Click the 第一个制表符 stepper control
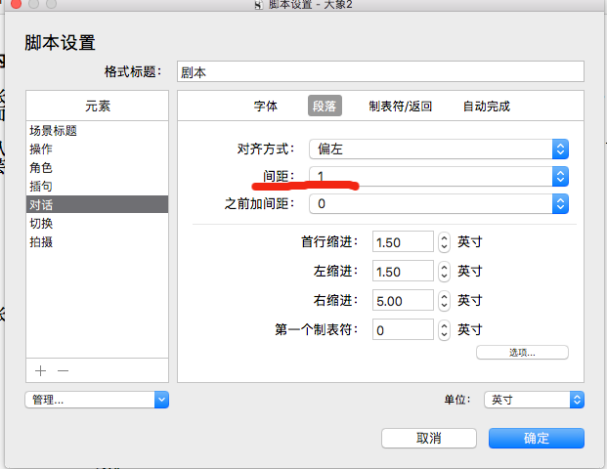 (x=444, y=330)
